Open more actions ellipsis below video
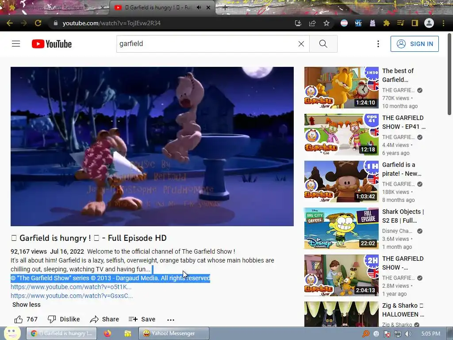The width and height of the screenshot is (453, 340). click(x=170, y=320)
